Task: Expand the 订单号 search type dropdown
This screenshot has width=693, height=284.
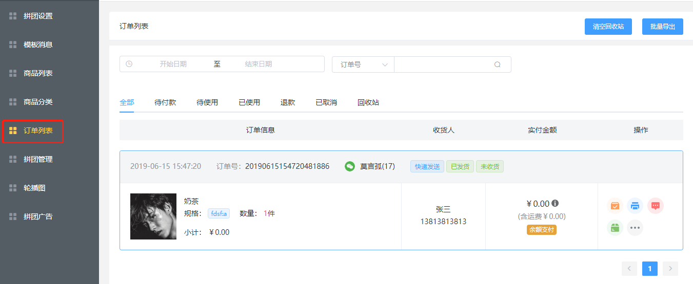Action: coord(363,64)
